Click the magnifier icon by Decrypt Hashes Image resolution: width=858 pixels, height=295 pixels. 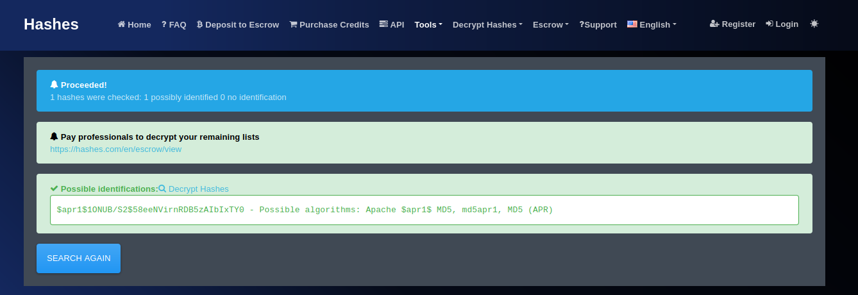click(162, 189)
